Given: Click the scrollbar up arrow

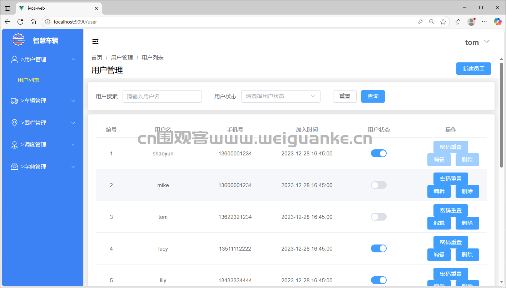Looking at the screenshot, I should [502, 59].
